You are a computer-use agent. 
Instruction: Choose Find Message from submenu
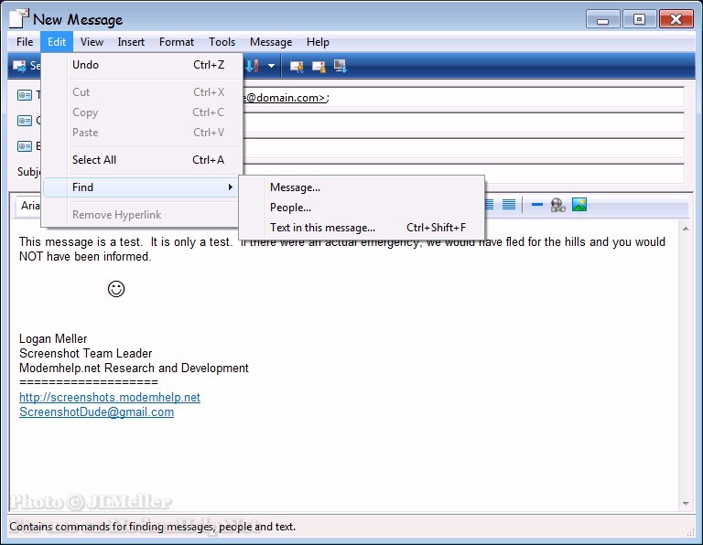point(295,187)
